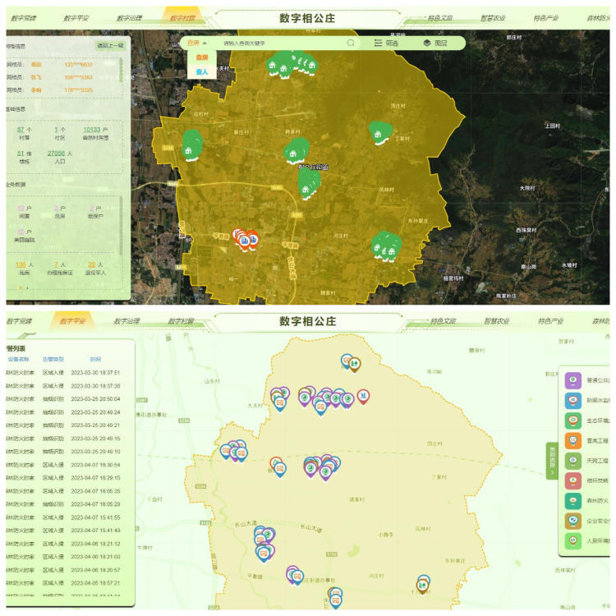Select the purple 雪亮公共 category icon
The height and width of the screenshot is (616, 616).
click(x=572, y=380)
